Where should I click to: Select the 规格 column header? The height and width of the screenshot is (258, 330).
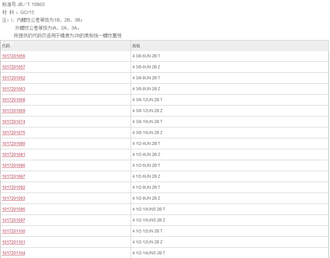136,46
